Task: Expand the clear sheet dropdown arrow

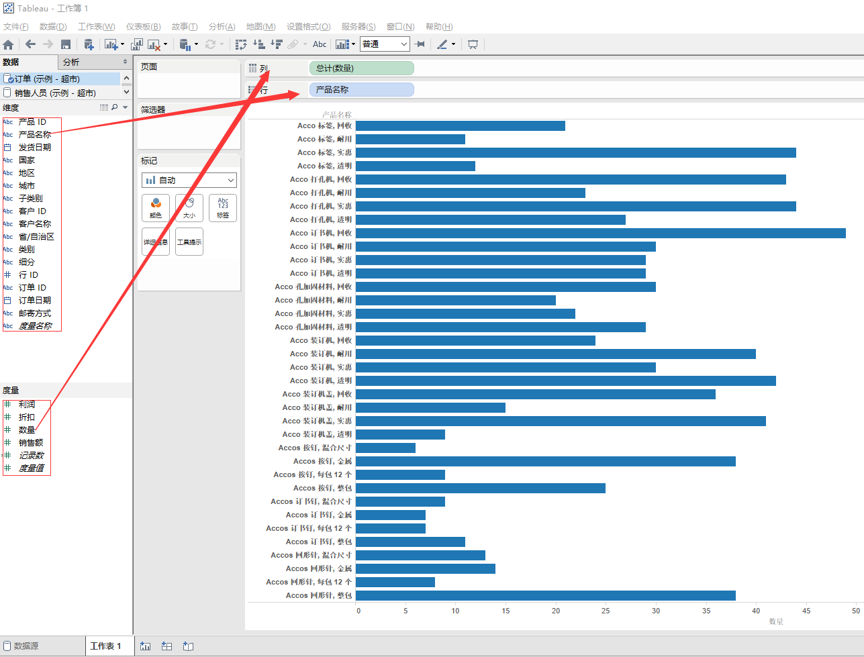Action: point(165,44)
